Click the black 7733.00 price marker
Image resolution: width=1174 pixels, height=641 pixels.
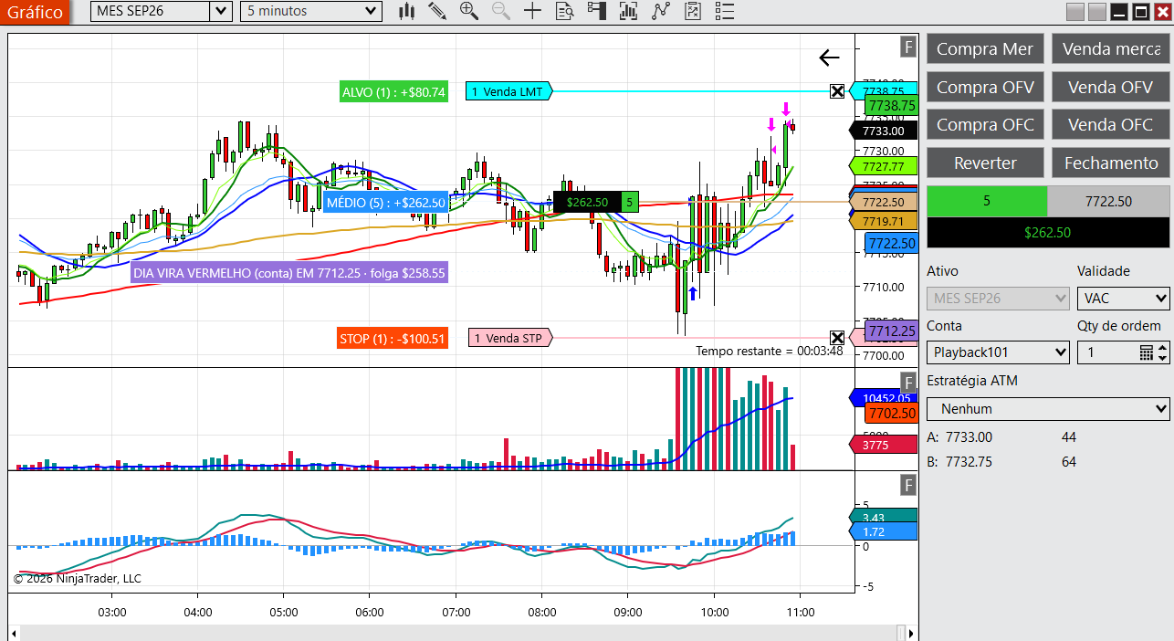882,131
